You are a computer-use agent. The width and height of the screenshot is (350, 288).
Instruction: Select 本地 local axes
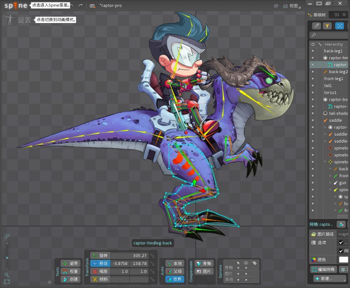point(175,263)
